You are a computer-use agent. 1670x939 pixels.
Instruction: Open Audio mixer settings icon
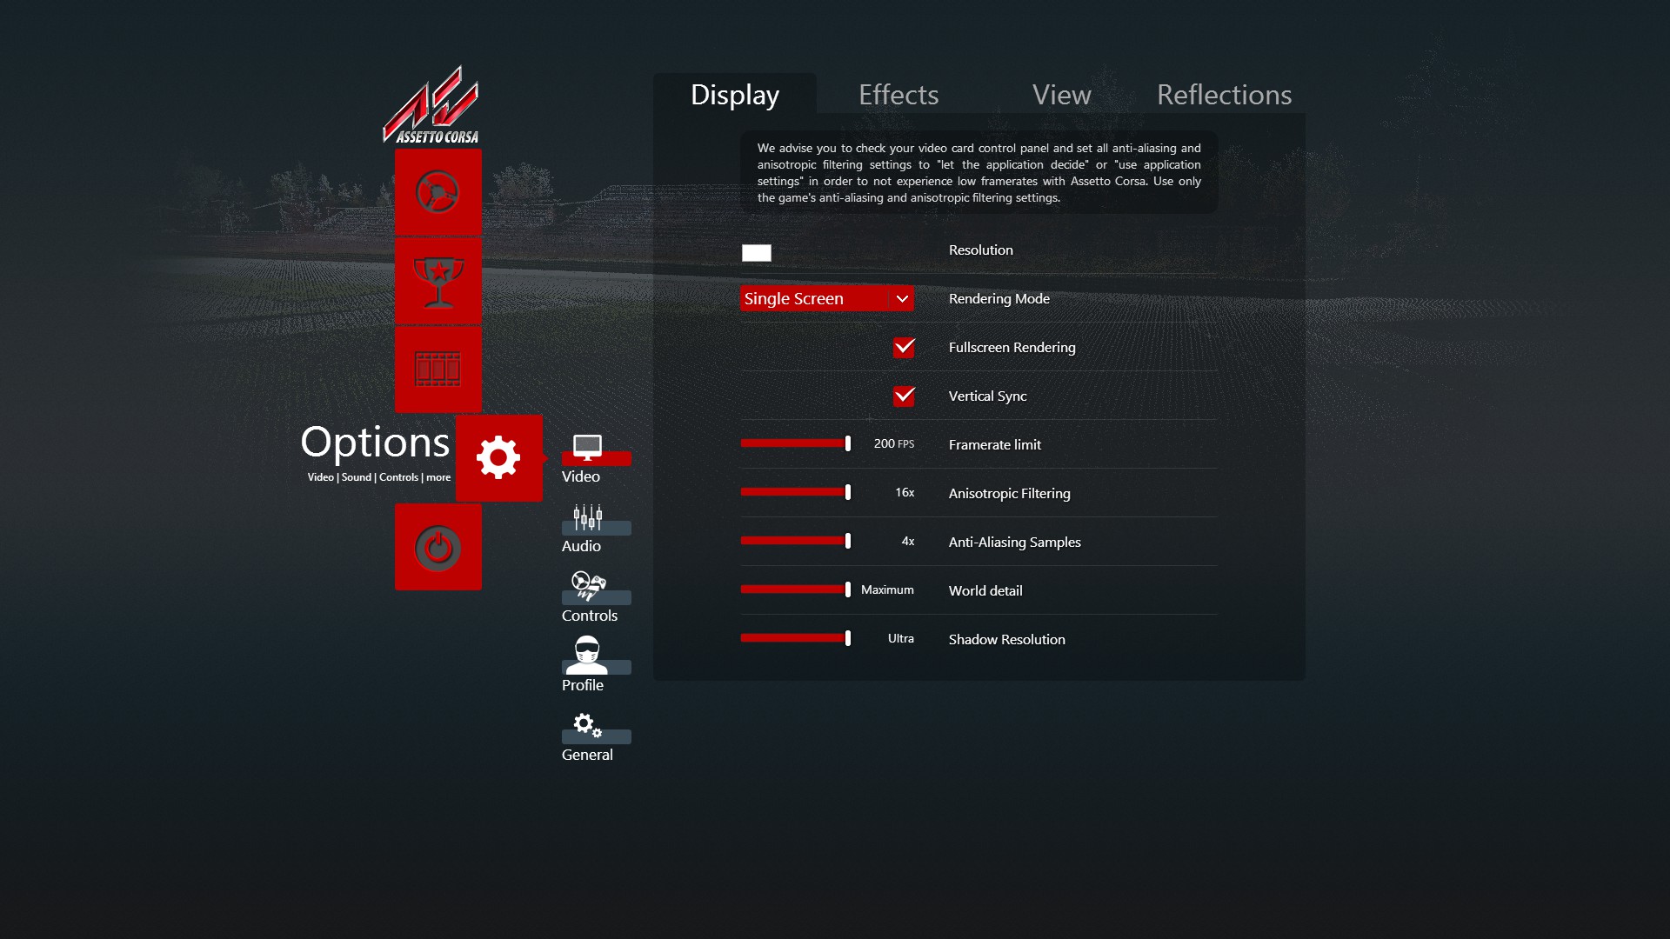coord(588,518)
